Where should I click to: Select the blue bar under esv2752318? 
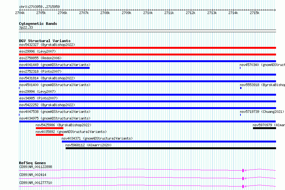click(x=147, y=75)
